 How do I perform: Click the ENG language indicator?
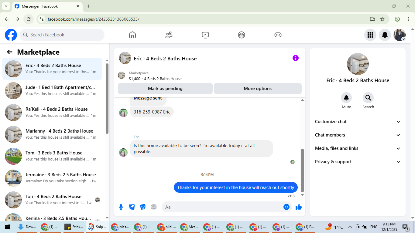click(x=374, y=227)
